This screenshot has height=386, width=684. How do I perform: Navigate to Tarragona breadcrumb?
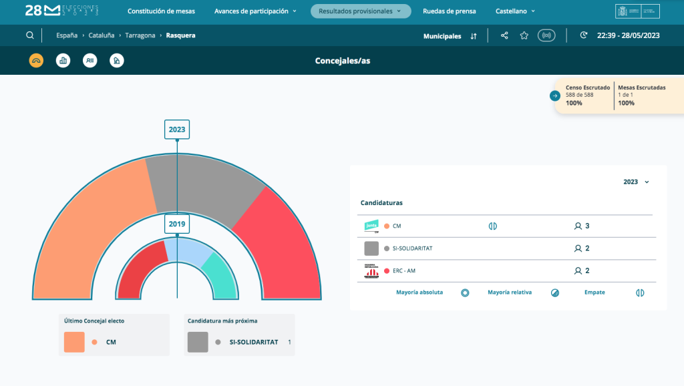(140, 35)
